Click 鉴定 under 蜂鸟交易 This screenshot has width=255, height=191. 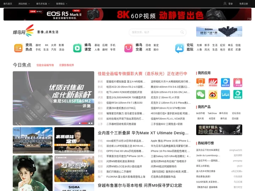(x=156, y=45)
